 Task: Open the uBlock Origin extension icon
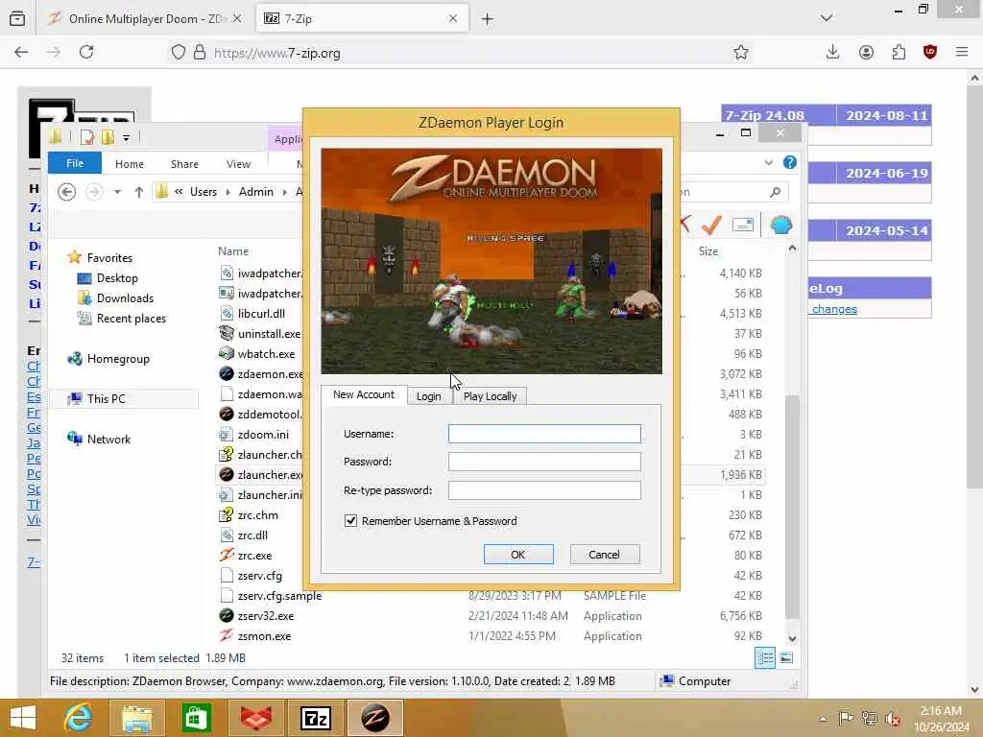(x=929, y=53)
